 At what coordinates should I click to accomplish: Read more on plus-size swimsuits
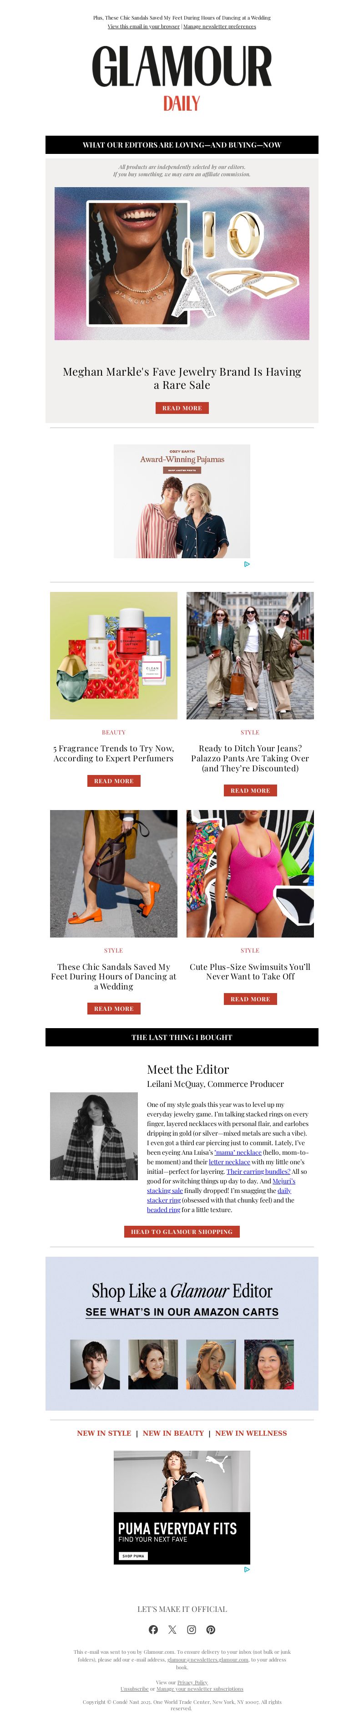(x=250, y=999)
